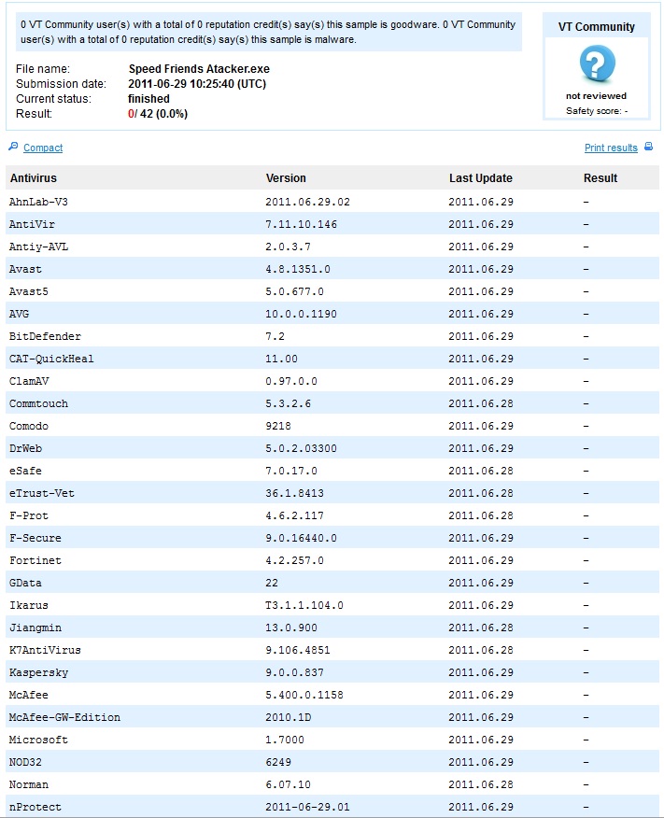
Task: Click Microsoft version 1.7000
Action: pos(285,740)
